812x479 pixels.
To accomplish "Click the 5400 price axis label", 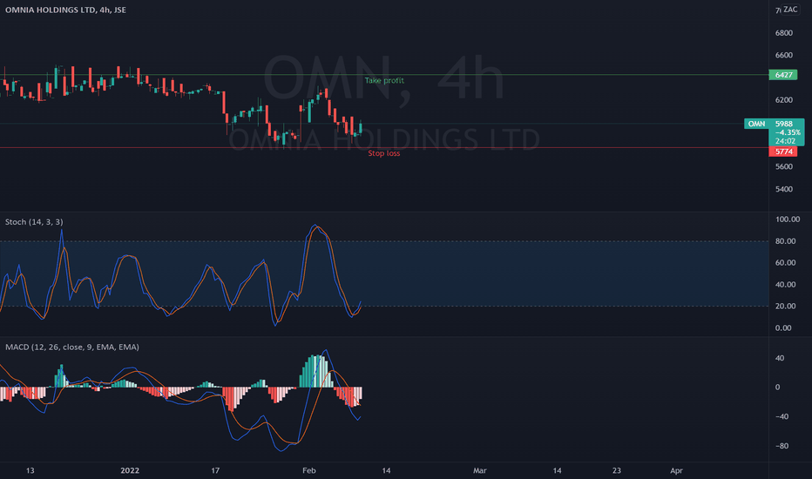I will [x=784, y=189].
